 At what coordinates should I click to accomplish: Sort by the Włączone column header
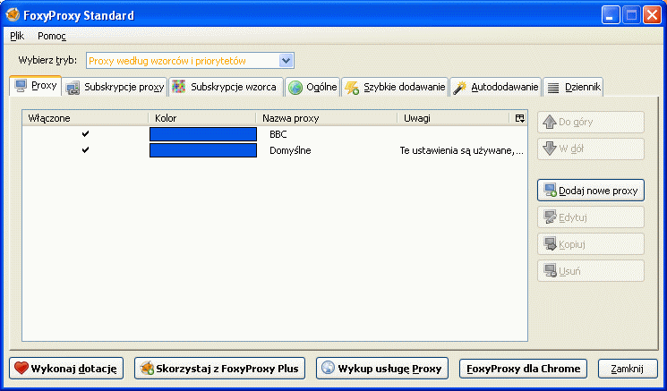coord(85,118)
